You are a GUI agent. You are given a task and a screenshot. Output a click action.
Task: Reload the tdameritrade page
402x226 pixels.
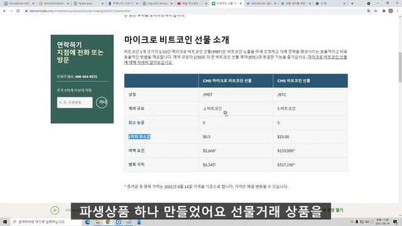pyautogui.click(x=18, y=11)
